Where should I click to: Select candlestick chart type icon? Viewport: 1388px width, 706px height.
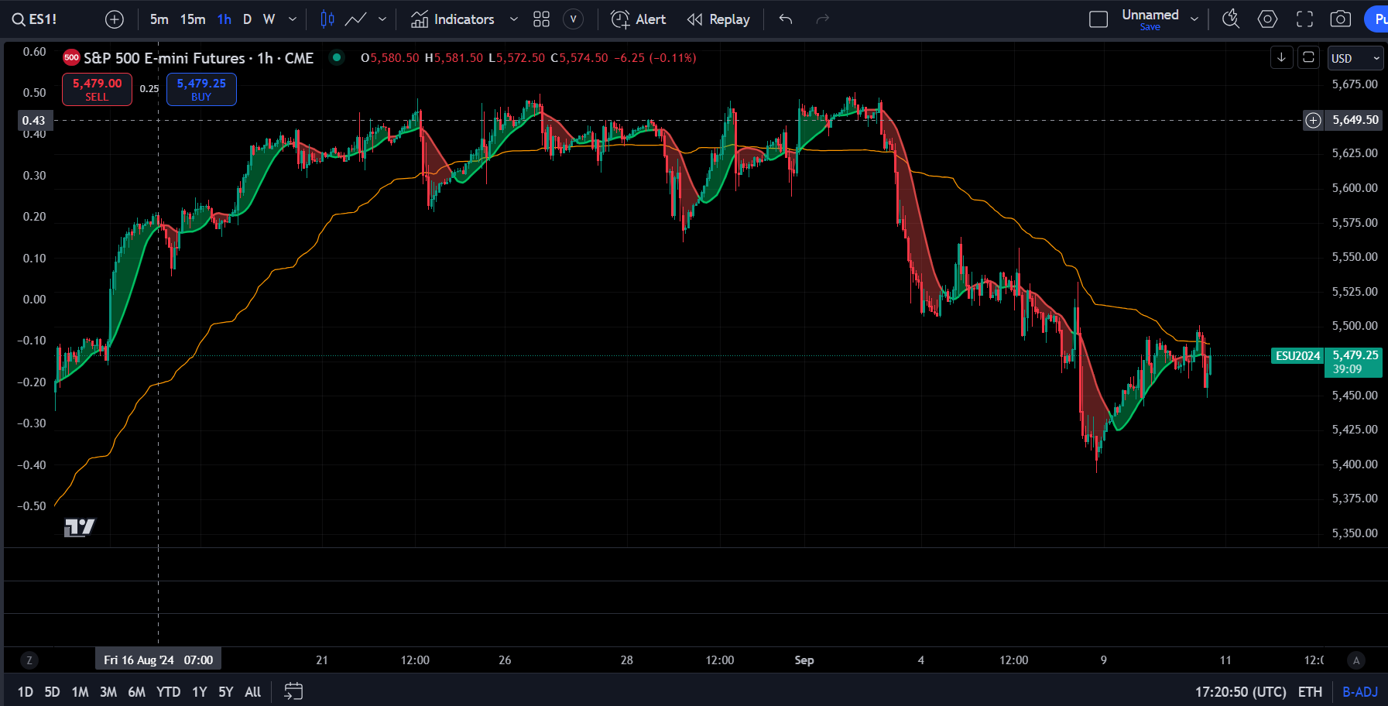327,19
